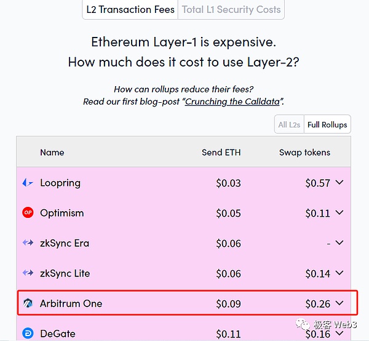Switch to the All L2s filter
This screenshot has height=341, width=369.
pyautogui.click(x=289, y=124)
